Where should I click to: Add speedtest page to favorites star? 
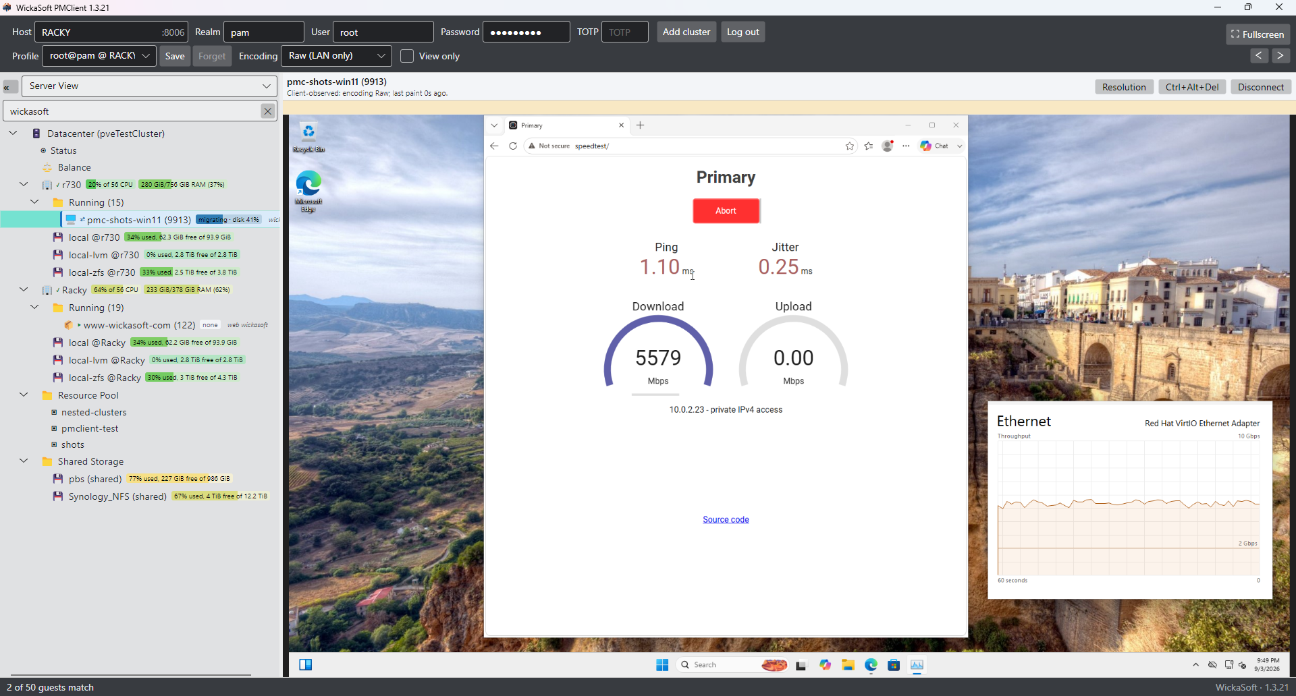[x=850, y=146]
